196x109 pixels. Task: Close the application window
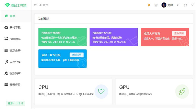coord(192,5)
